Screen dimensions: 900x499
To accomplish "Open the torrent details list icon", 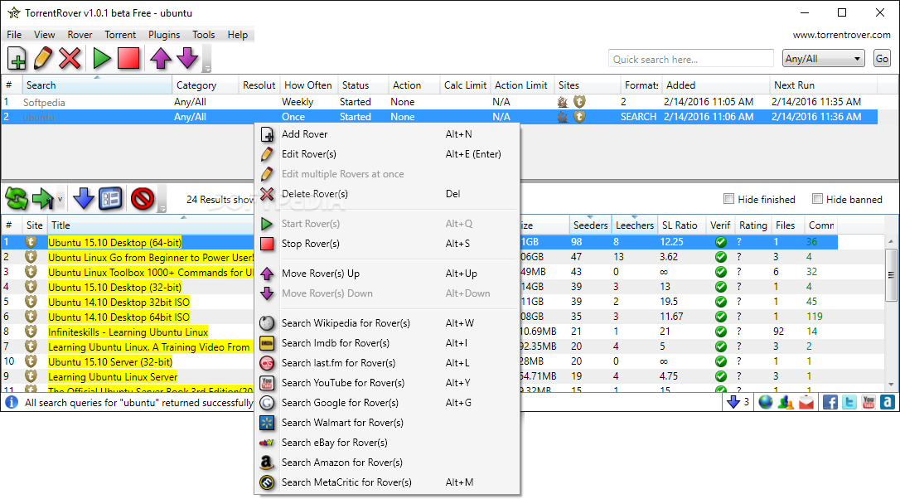I will (x=111, y=199).
